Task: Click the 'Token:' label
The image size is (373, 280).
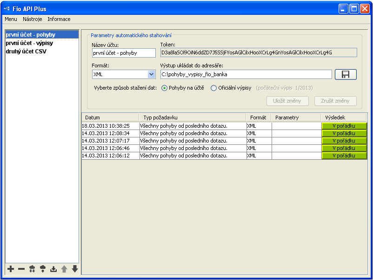Action: [168, 45]
